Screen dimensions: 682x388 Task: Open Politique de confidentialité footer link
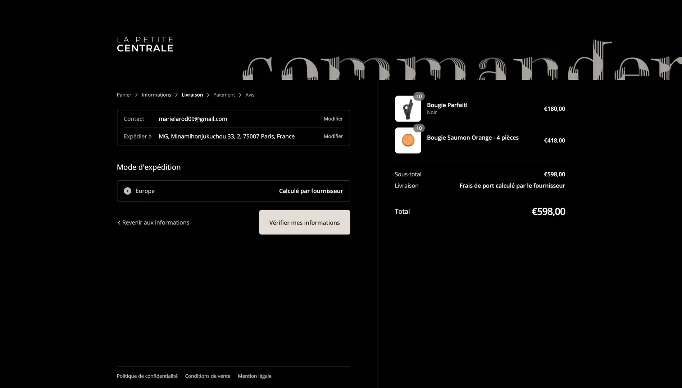tap(147, 376)
